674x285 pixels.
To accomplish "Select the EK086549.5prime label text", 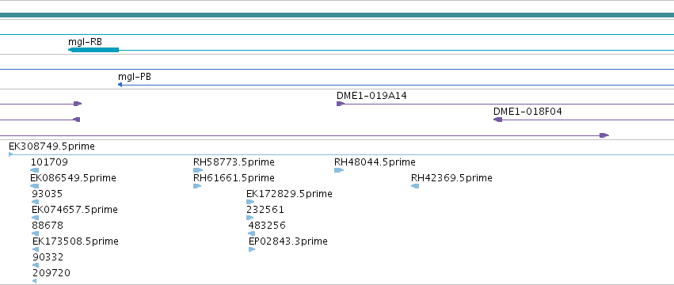I will pos(73,178).
